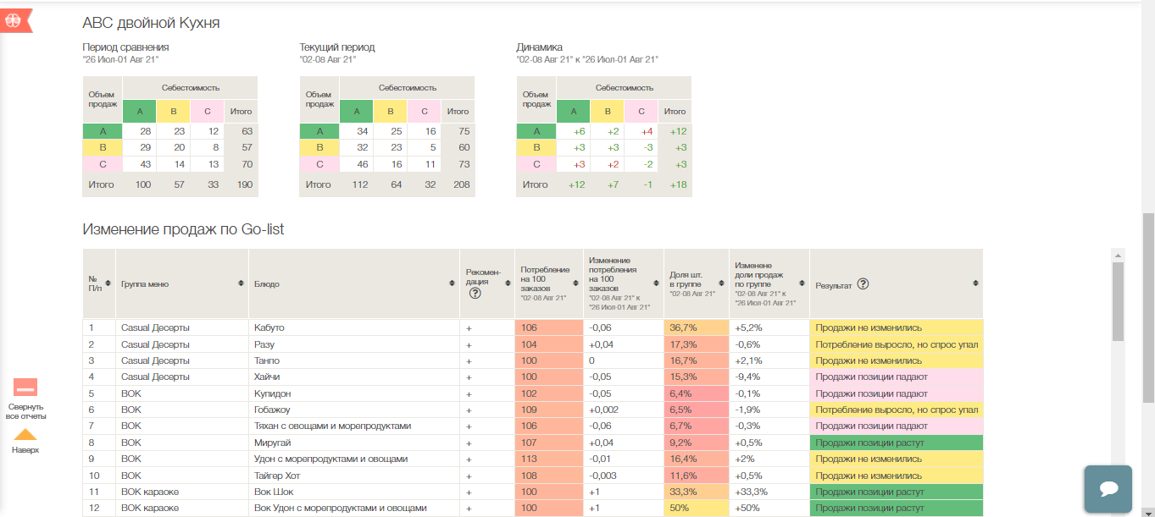1155x517 pixels.
Task: Click the 9,2% share cell for Миругай
Action: coord(697,443)
